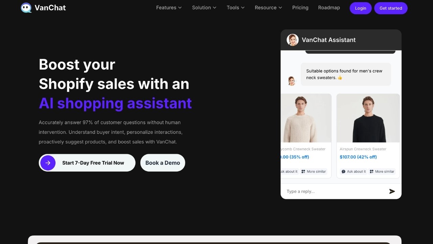Expand the Solution dropdown chevron
Viewport: 433px width, 244px height.
click(x=214, y=8)
